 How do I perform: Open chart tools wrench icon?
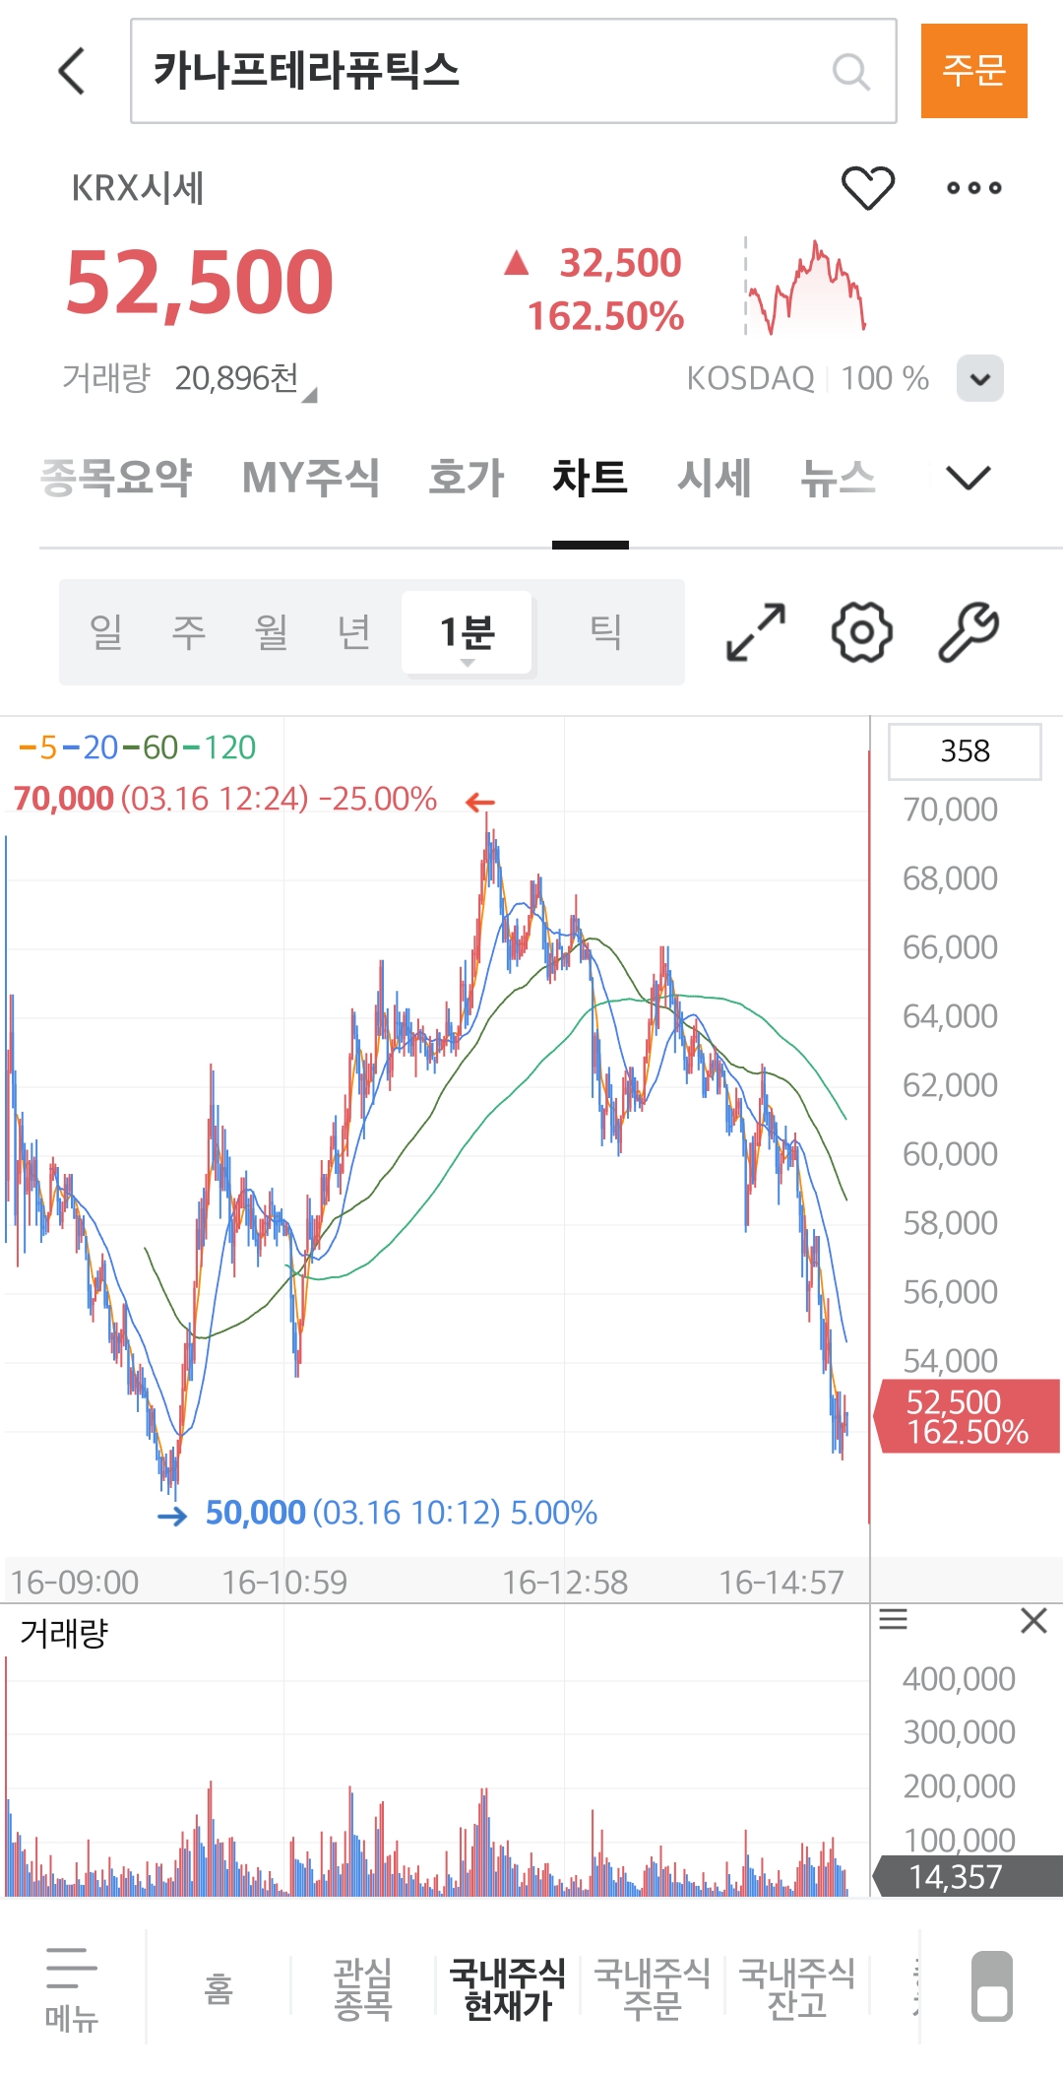click(969, 632)
